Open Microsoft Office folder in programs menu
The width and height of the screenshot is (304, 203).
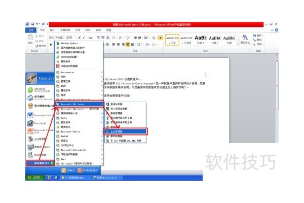pos(80,131)
